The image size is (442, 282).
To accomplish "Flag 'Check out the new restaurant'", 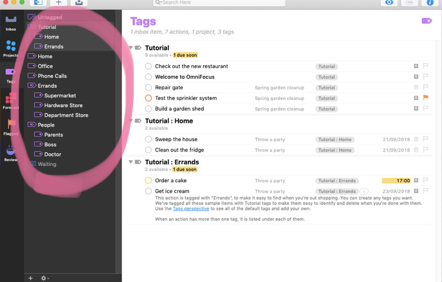I will 426,66.
